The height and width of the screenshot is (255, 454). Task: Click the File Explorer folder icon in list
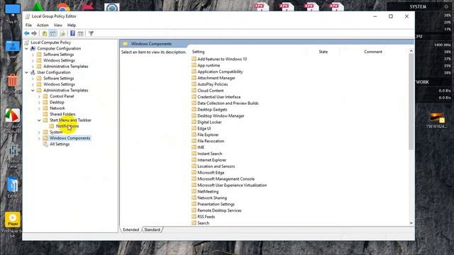tap(194, 135)
